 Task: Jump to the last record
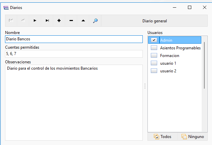(x=47, y=21)
